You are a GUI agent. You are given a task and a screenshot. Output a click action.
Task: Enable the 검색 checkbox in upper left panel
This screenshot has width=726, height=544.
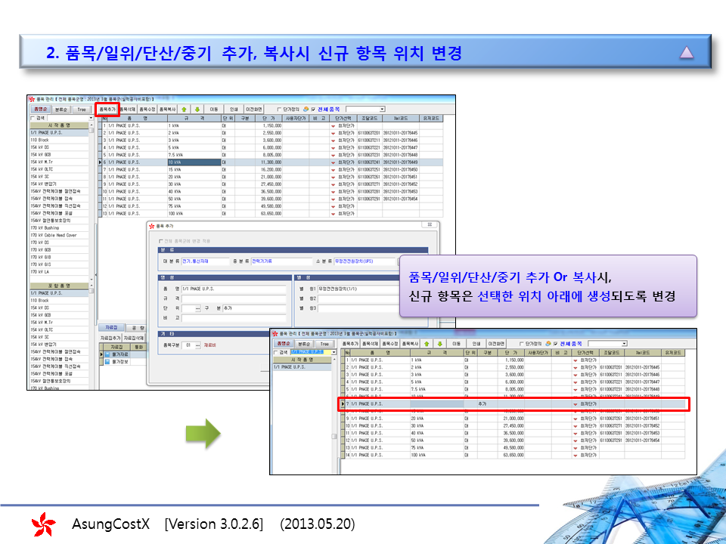(33, 118)
